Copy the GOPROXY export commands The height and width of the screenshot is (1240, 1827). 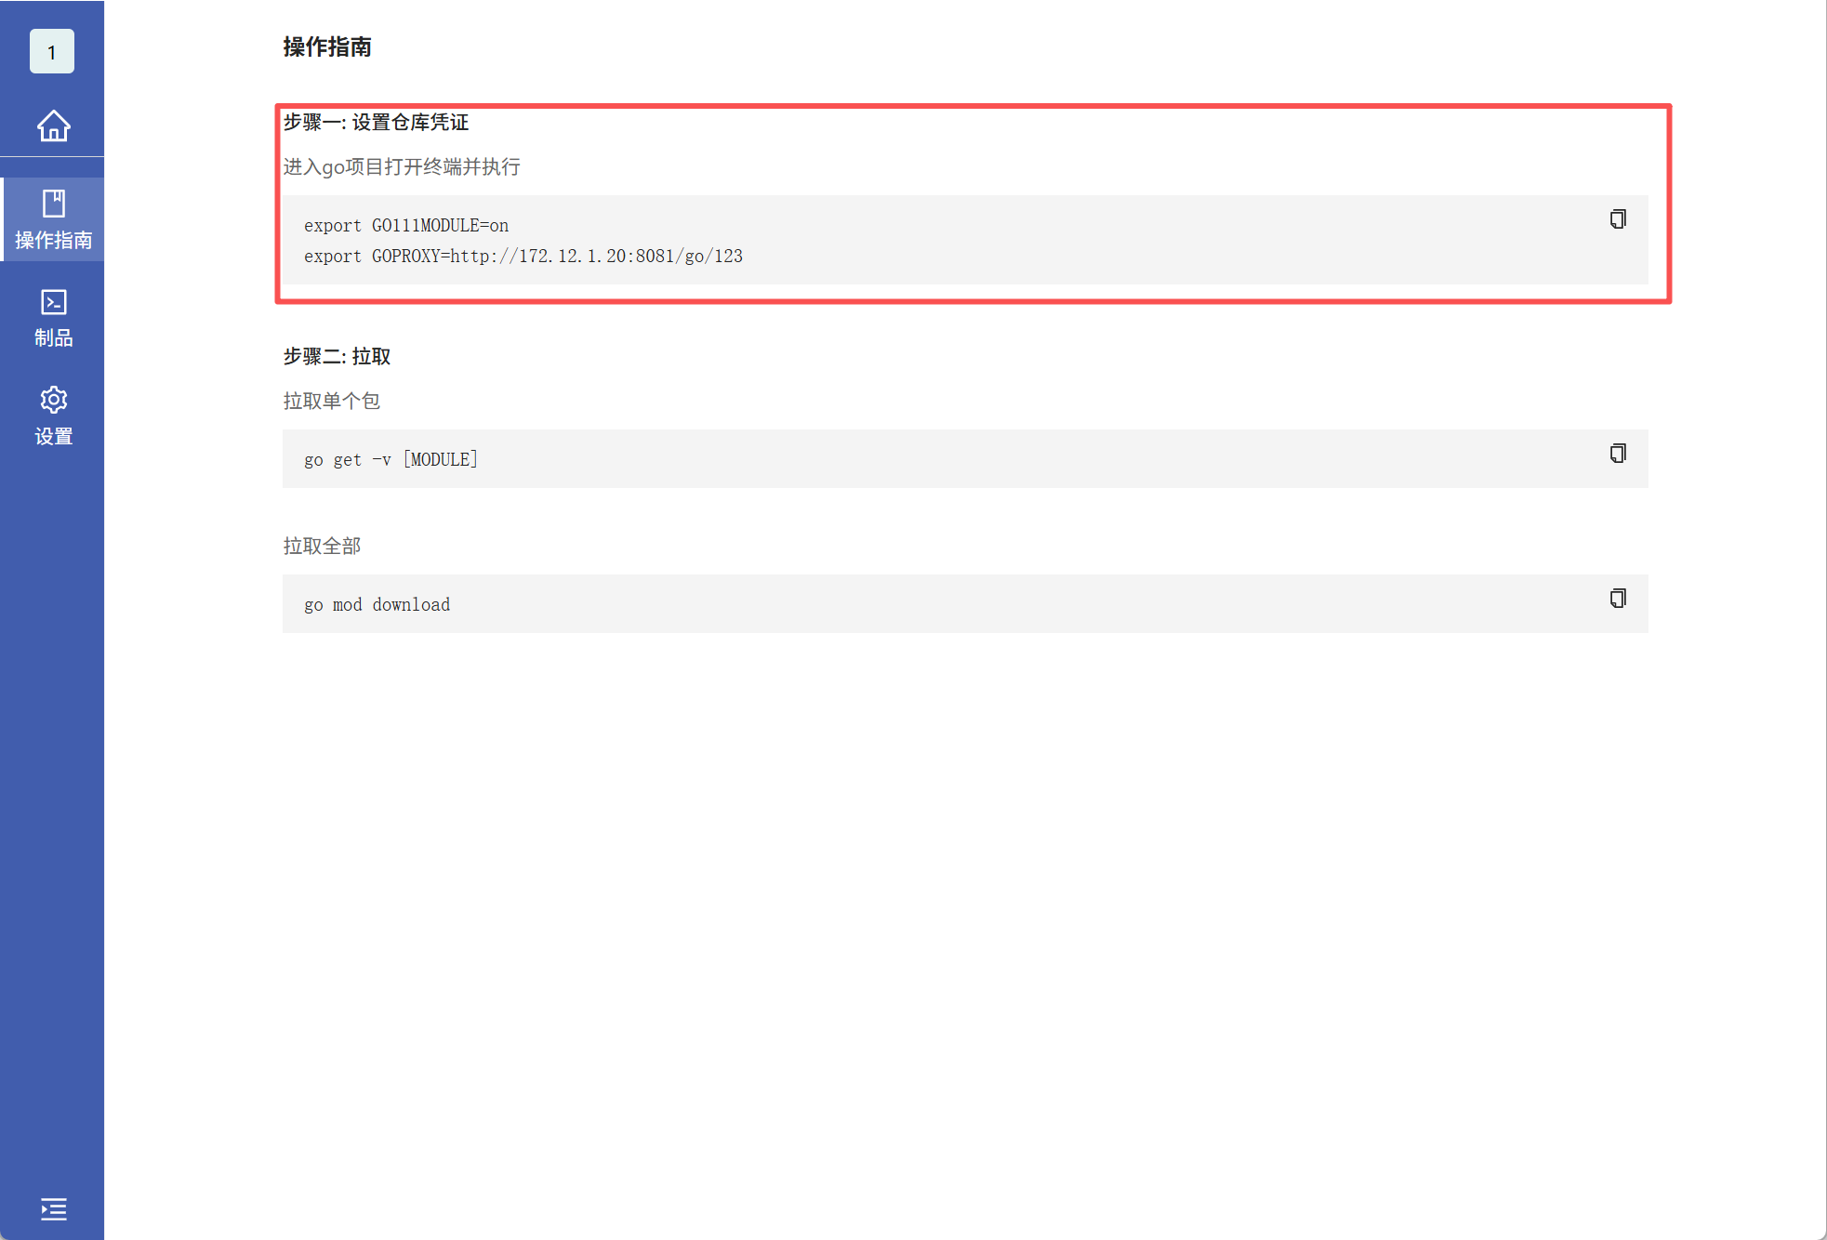click(1618, 219)
